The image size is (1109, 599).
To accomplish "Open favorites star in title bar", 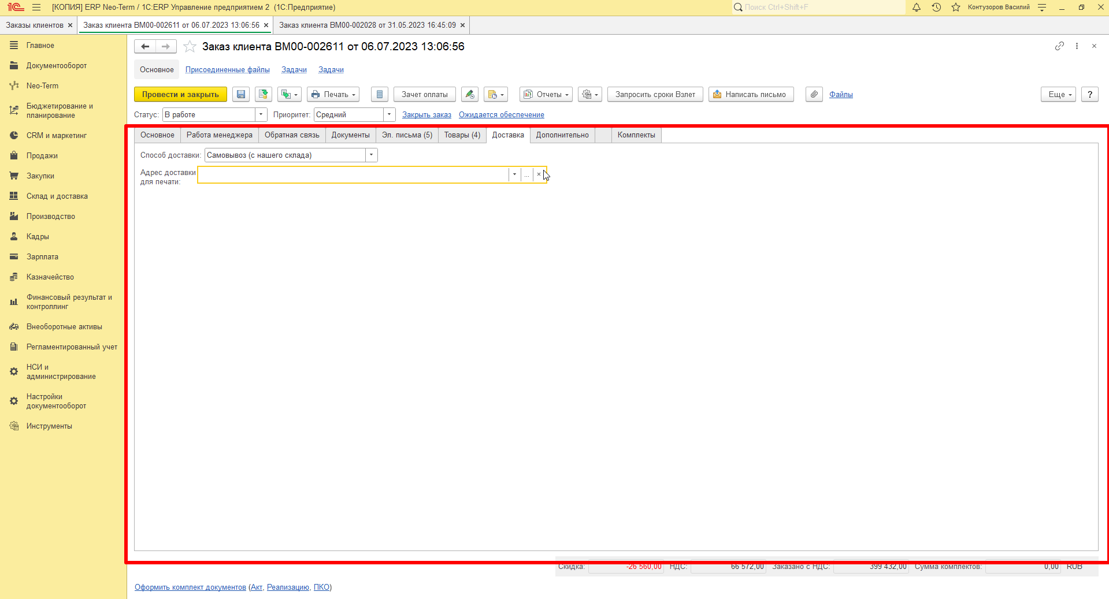I will point(956,8).
